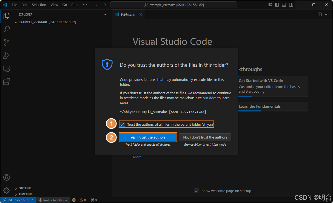This screenshot has width=333, height=203.
Task: Open Explorer Views and More Actions ellipsis
Action: click(106, 14)
